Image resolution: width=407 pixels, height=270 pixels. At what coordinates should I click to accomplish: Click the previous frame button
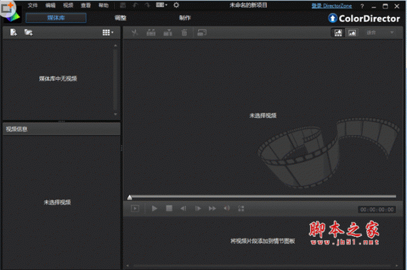183,208
